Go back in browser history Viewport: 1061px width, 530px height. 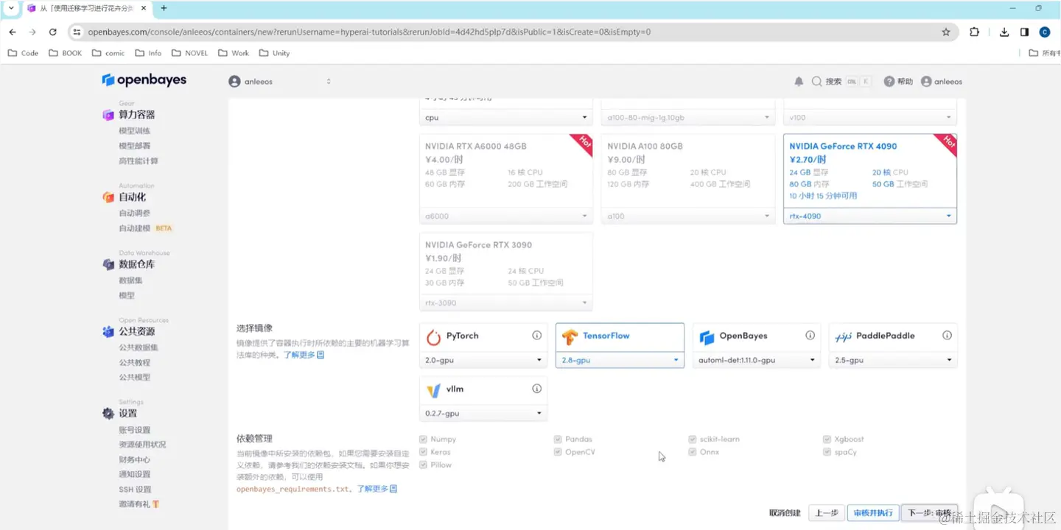click(13, 32)
